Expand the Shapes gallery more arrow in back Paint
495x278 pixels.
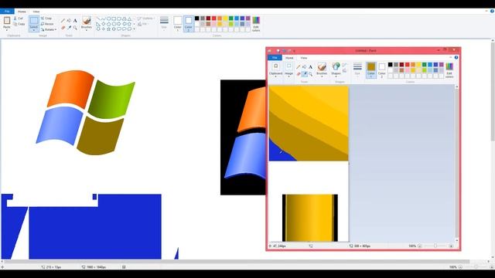point(134,29)
